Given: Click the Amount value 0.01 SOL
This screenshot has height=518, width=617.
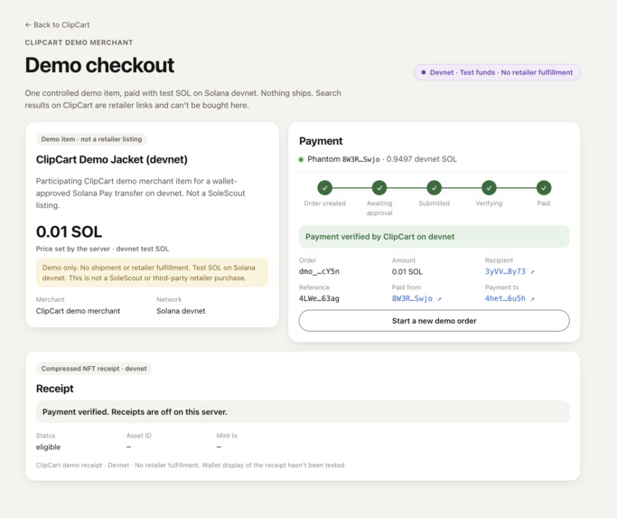Looking at the screenshot, I should (407, 272).
